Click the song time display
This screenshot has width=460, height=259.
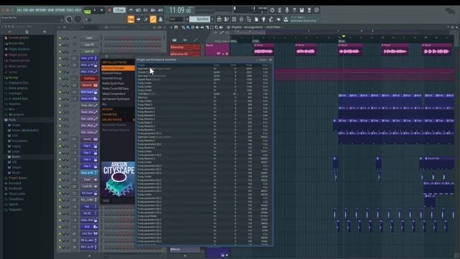pos(180,10)
